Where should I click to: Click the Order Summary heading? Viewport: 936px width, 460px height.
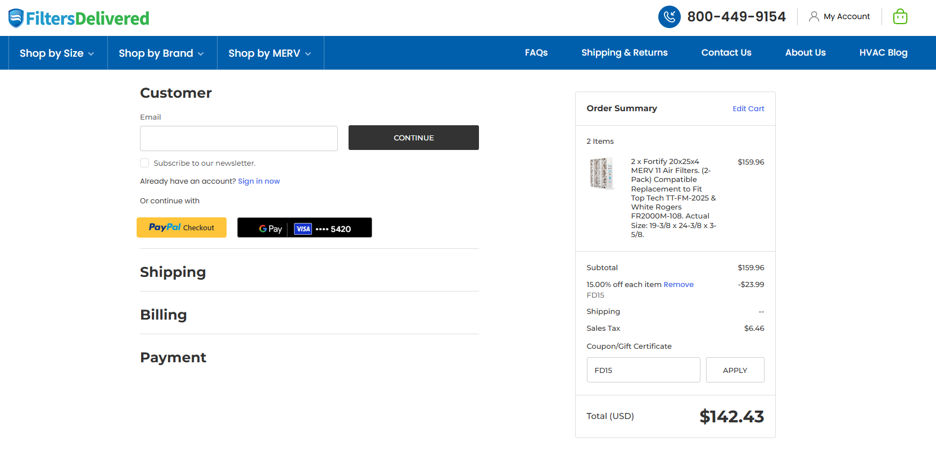pyautogui.click(x=622, y=108)
